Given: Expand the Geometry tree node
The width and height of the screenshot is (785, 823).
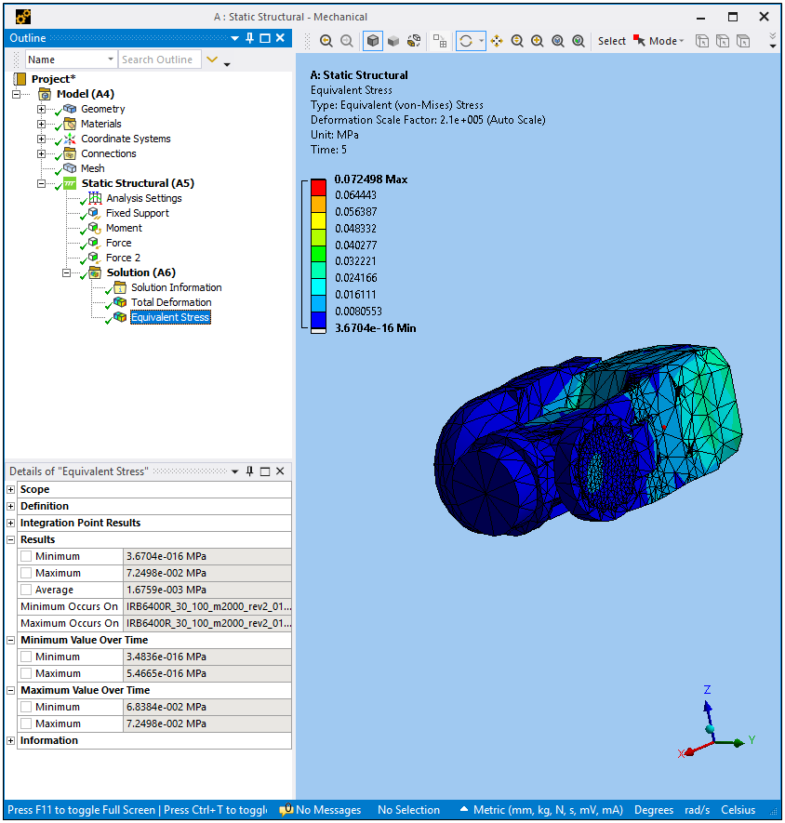Looking at the screenshot, I should (x=41, y=109).
